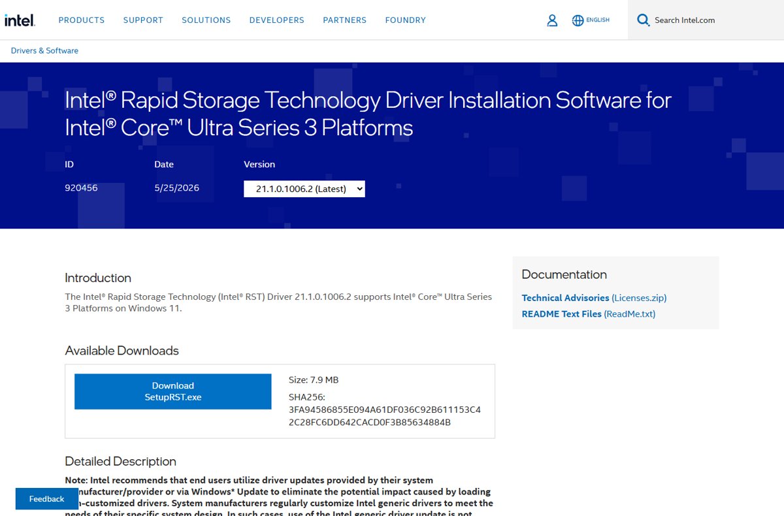Open the user account icon
This screenshot has height=516, width=784.
552,20
